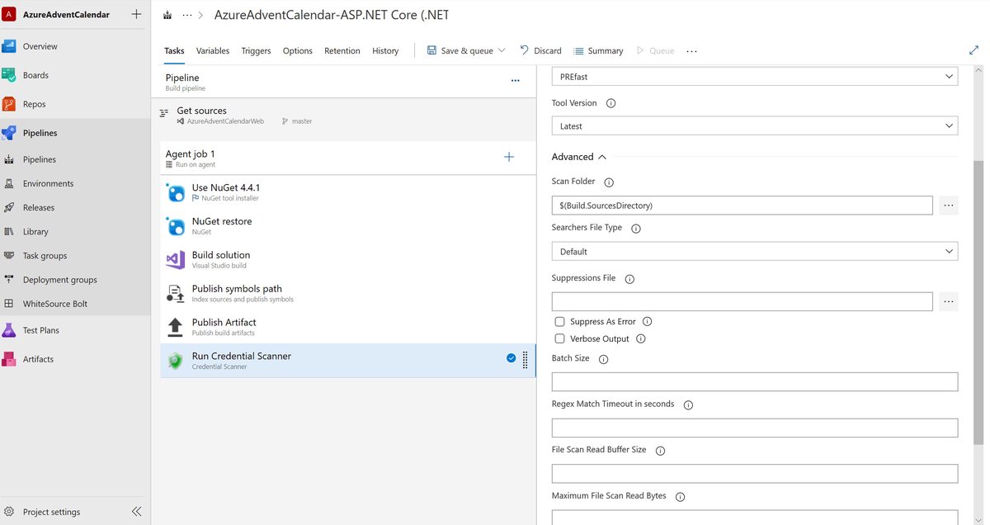Screen dimensions: 990x525
Task: Click the Deployment groups sidebar icon
Action: [x=9, y=279]
